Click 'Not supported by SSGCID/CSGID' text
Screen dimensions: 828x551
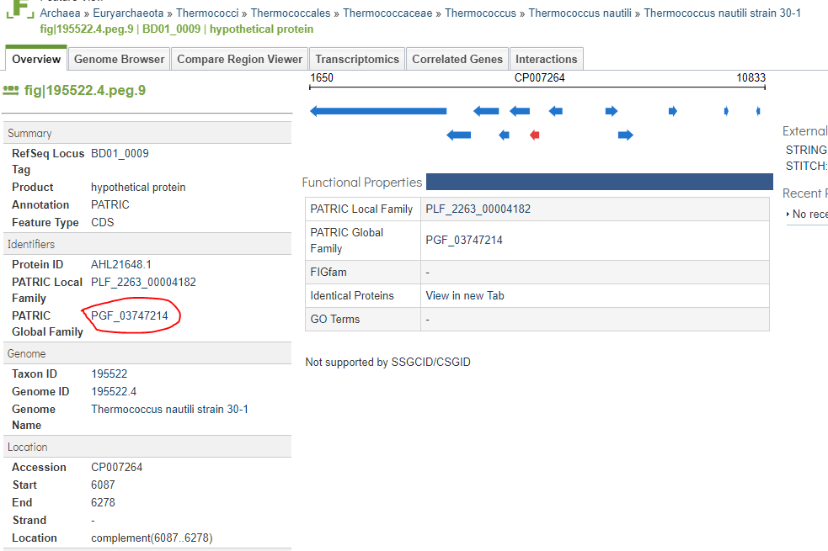[387, 363]
